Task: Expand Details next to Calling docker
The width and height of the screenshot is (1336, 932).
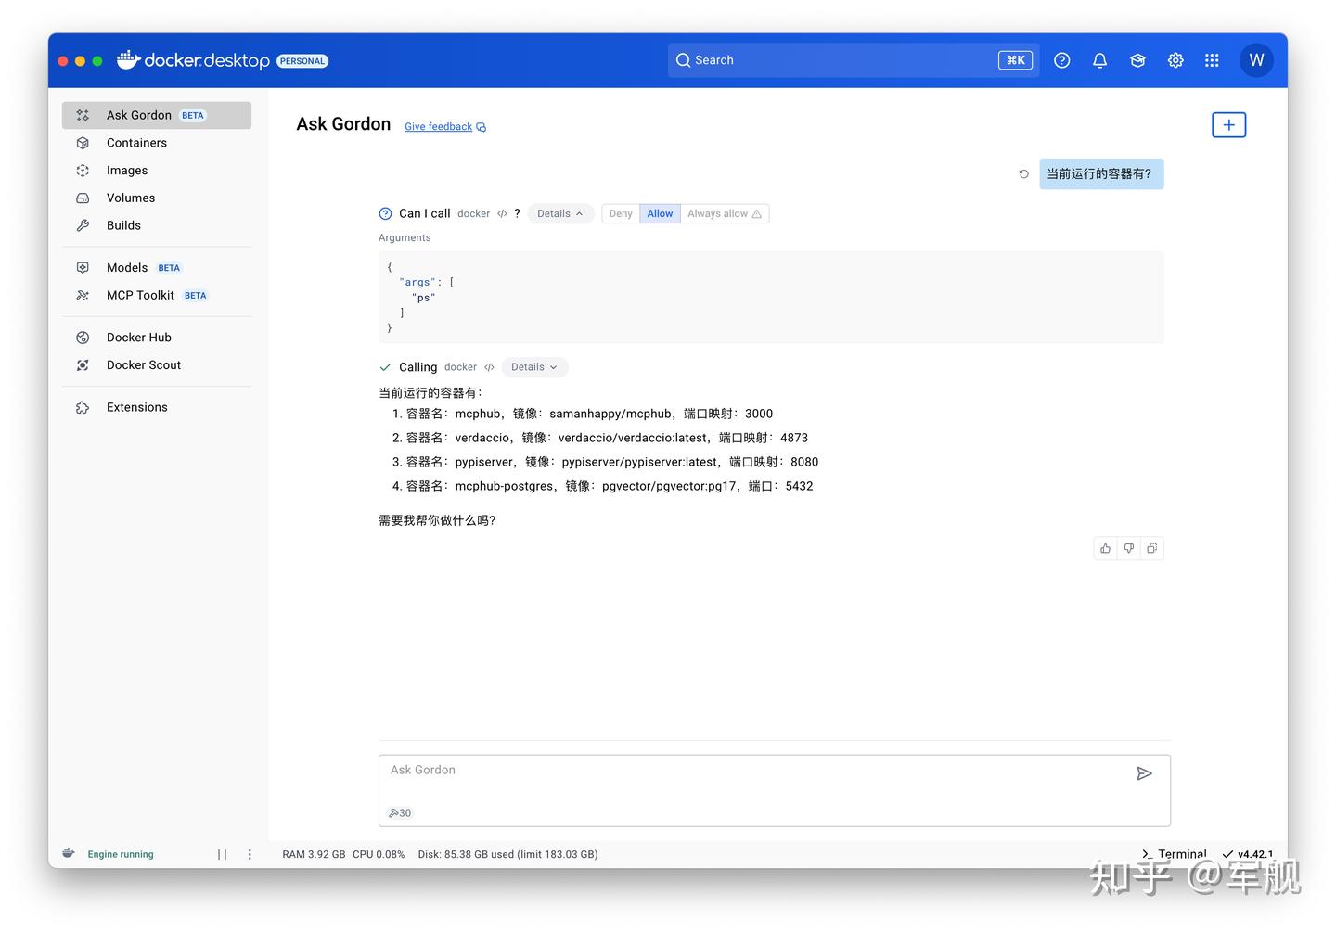Action: click(x=533, y=366)
